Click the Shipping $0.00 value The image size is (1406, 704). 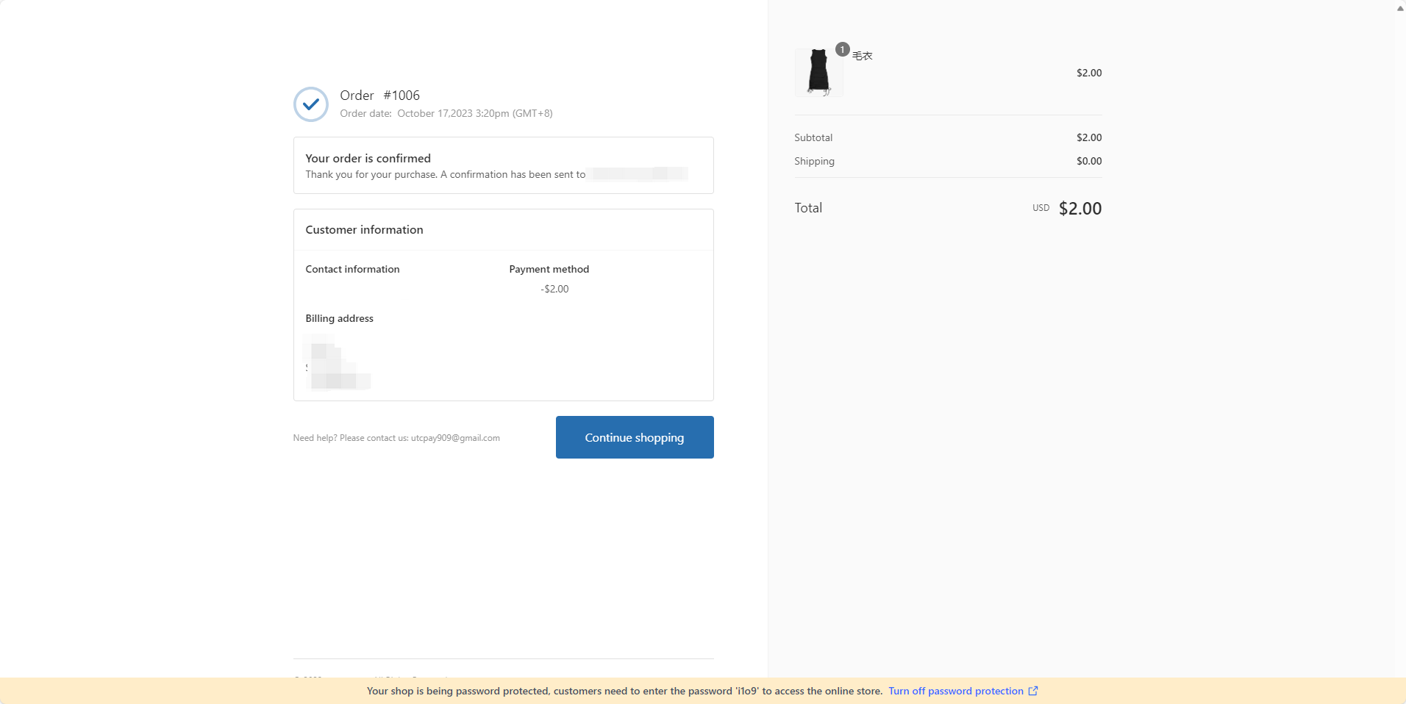[1089, 161]
